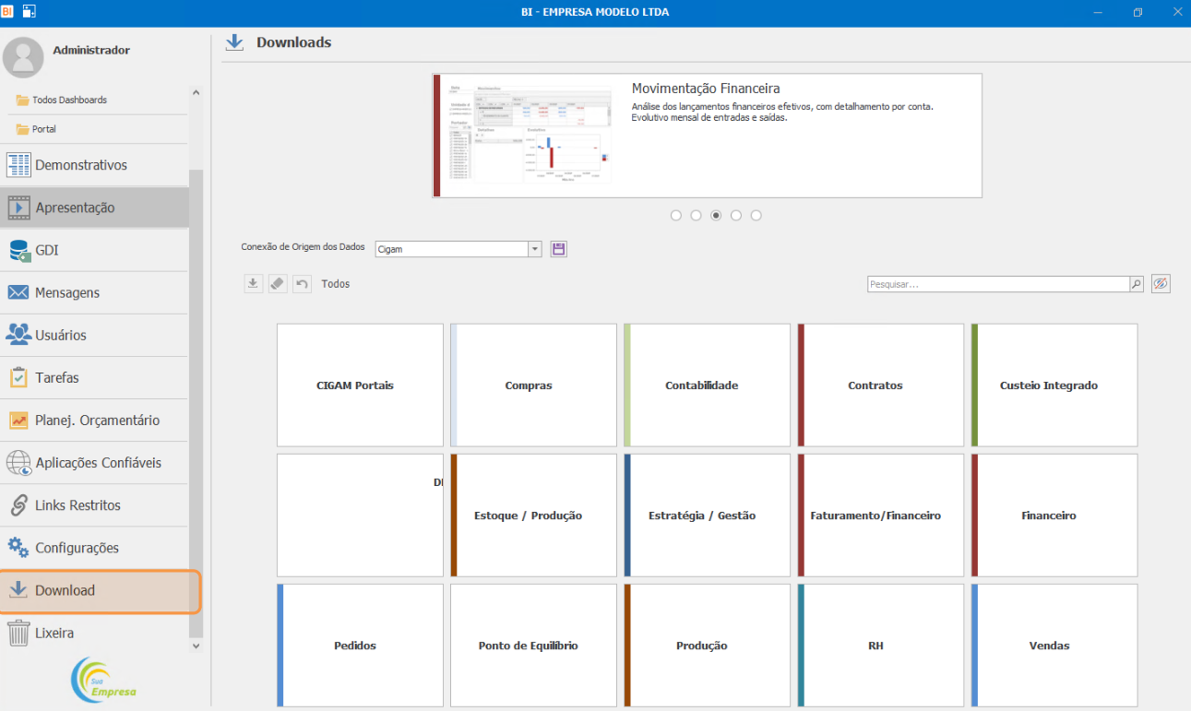Open the Estoque / Produção tile
The height and width of the screenshot is (711, 1191).
coord(533,515)
